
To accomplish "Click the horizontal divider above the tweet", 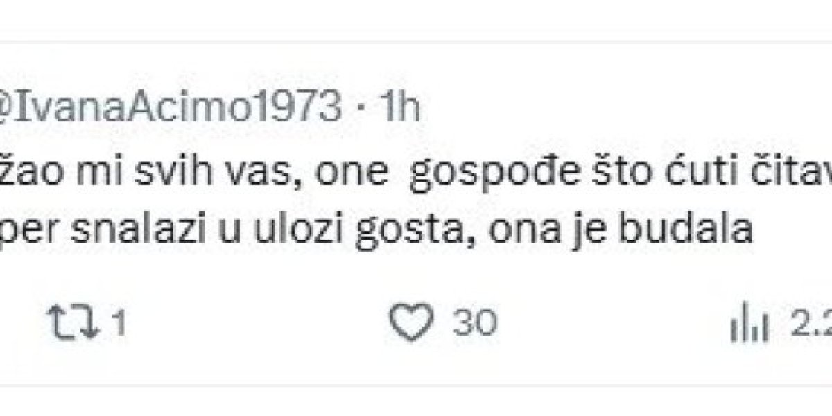I will (x=416, y=40).
